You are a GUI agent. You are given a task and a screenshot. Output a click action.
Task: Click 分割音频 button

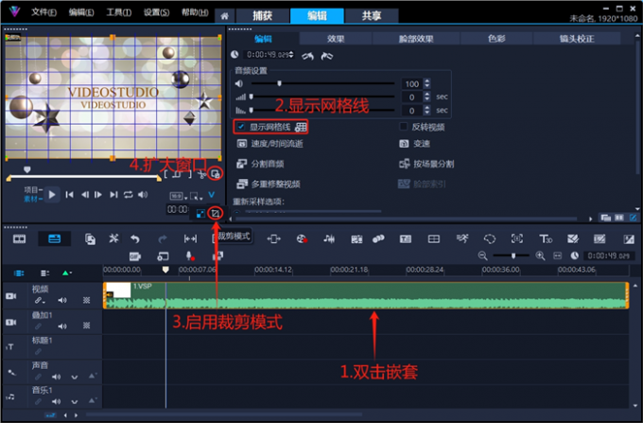tap(260, 164)
